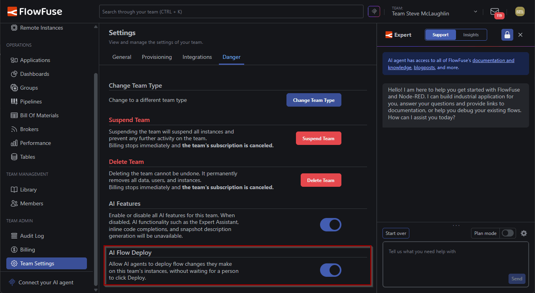Click the Change Team Type button
Screen dimensions: 535x293
tap(314, 100)
